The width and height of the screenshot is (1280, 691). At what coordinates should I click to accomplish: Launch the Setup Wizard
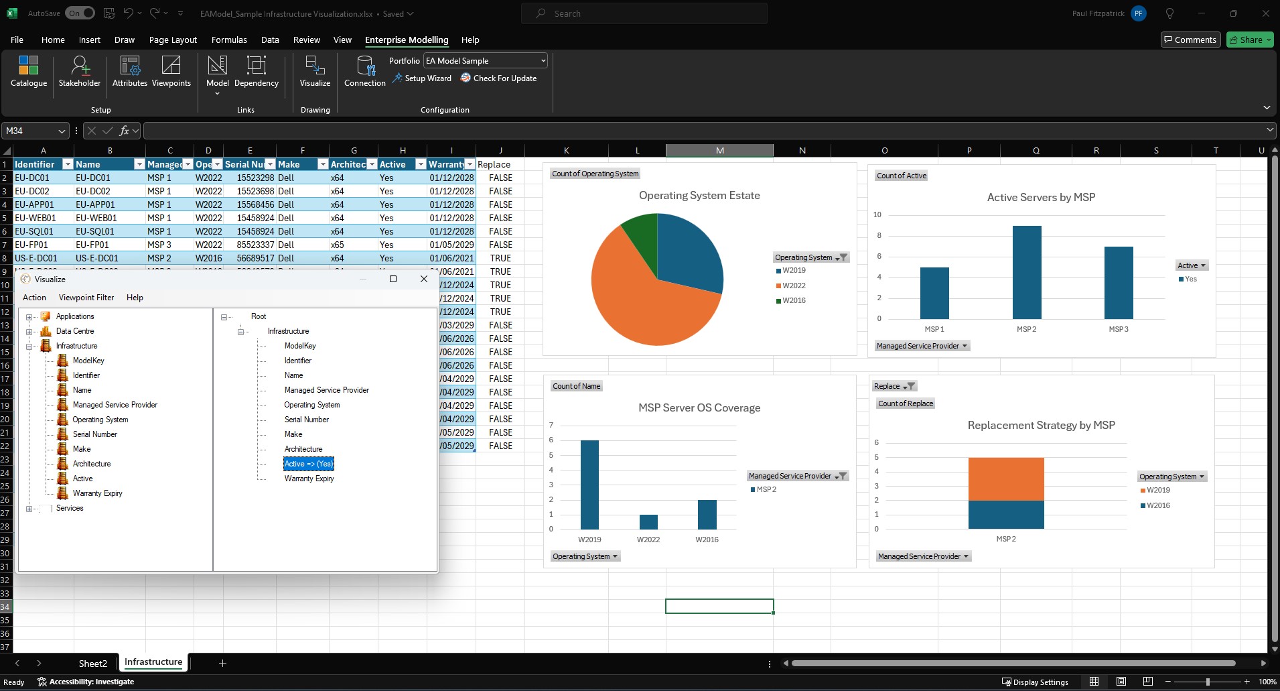coord(422,78)
